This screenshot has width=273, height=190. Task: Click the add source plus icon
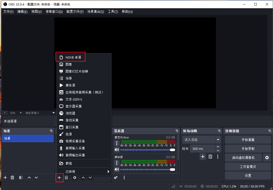[x=59, y=178]
